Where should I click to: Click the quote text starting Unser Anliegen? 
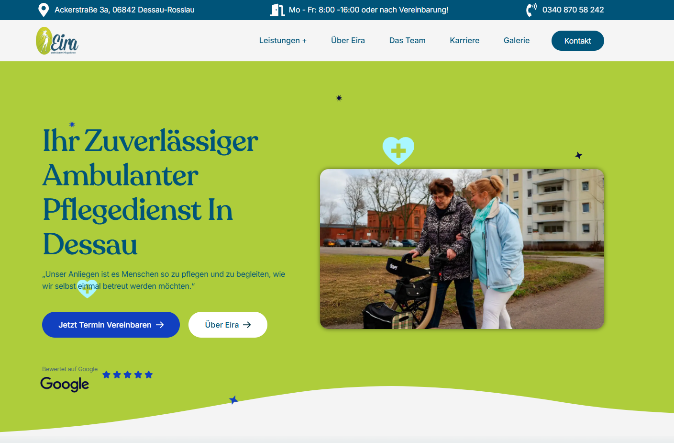[x=164, y=280]
